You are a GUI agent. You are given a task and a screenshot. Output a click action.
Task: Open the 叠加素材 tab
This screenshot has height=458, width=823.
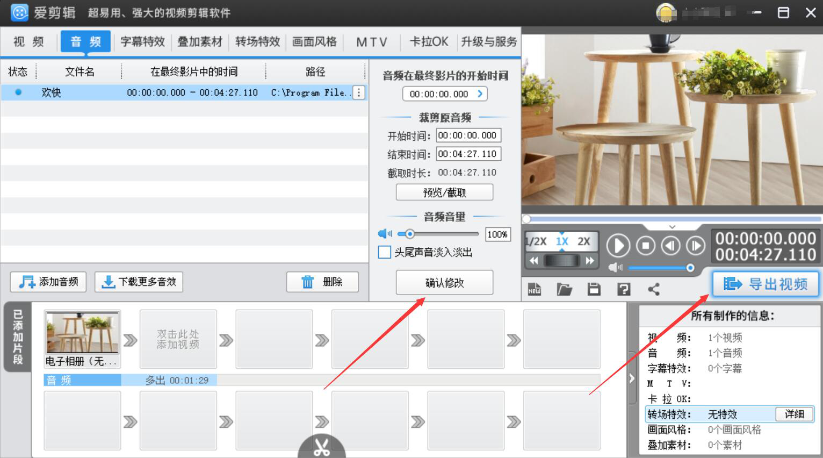(200, 41)
